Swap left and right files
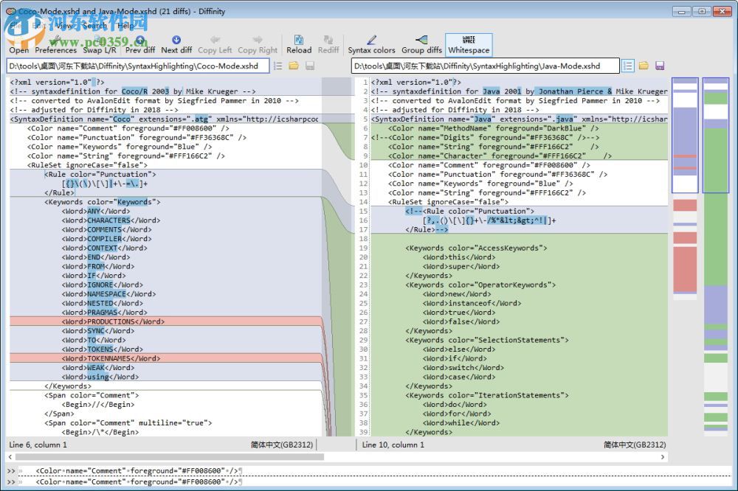Viewport: 738px width, 491px height. pyautogui.click(x=99, y=44)
